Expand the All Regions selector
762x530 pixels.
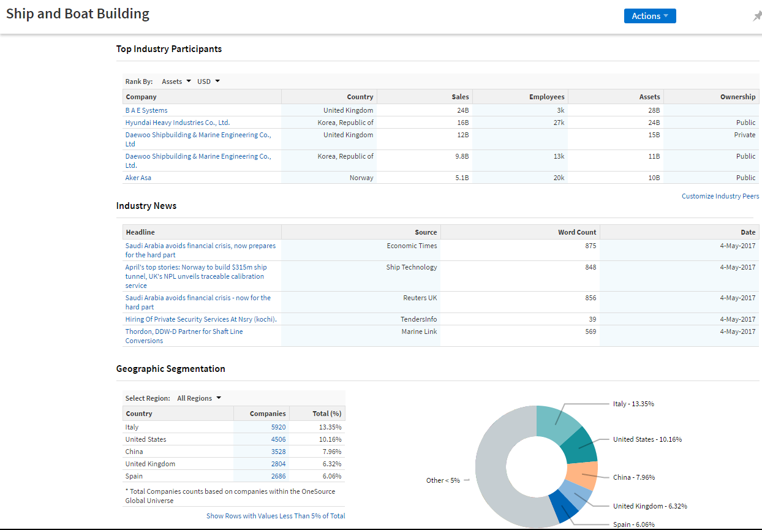(199, 398)
